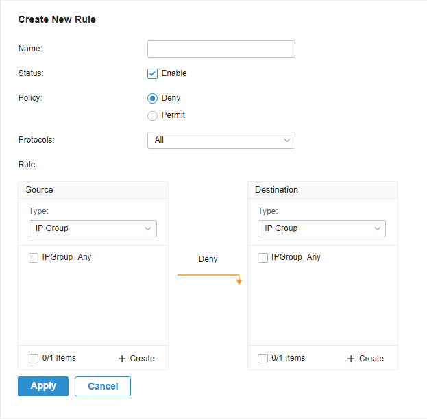Open the Destination Type dropdown
The width and height of the screenshot is (427, 419).
pyautogui.click(x=321, y=228)
